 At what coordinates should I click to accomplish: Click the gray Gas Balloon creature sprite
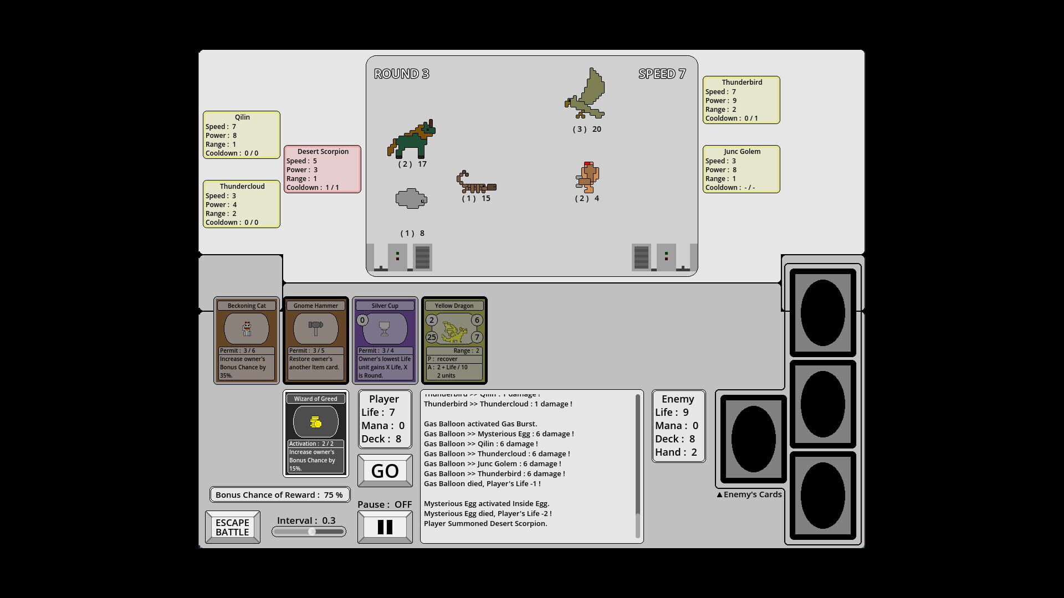tap(410, 199)
